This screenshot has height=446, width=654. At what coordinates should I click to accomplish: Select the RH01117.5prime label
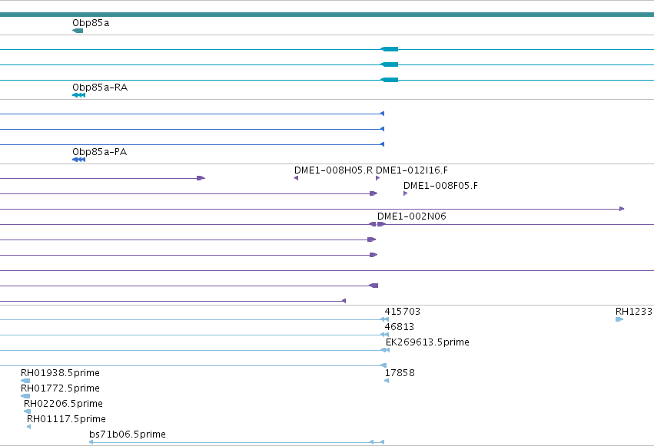pos(66,419)
